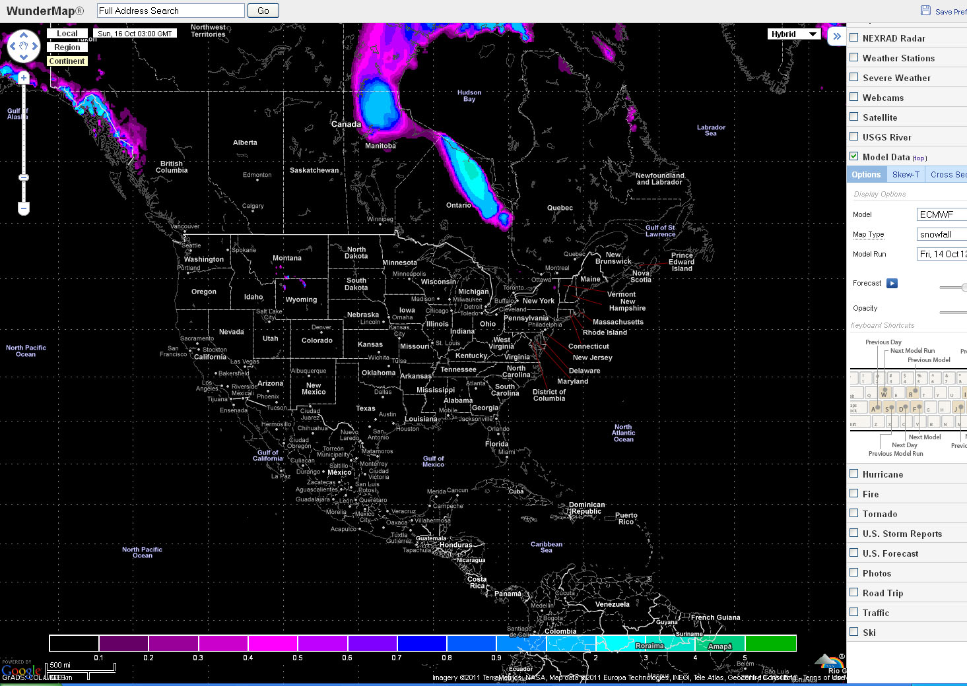Enable the Ski layer checkbox
This screenshot has width=967, height=686.
coord(854,632)
